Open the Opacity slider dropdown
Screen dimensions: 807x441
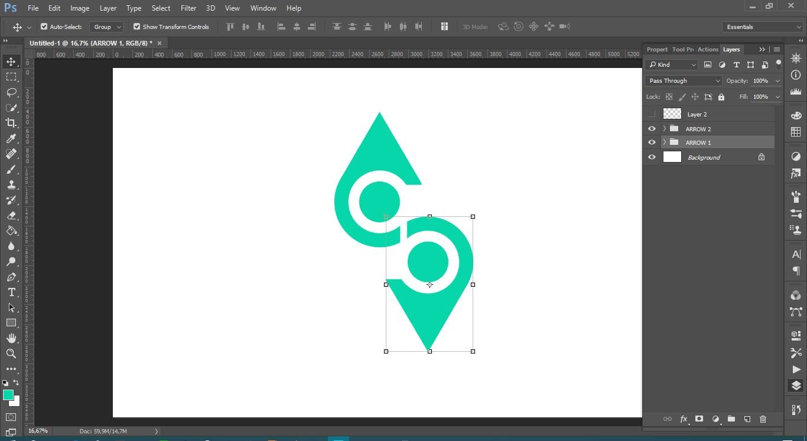[x=777, y=81]
